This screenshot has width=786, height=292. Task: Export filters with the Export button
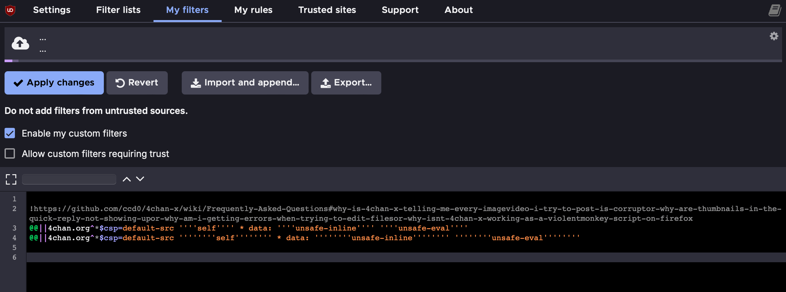click(346, 83)
